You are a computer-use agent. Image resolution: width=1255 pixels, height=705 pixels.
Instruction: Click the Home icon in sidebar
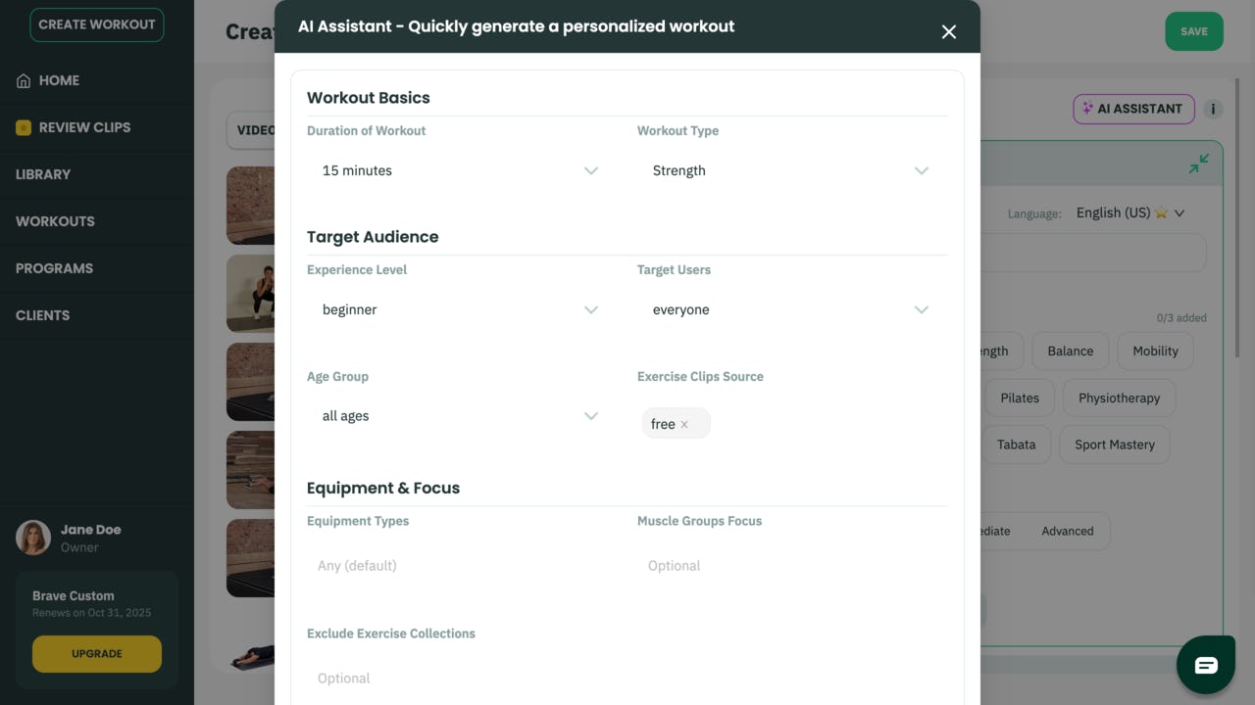click(24, 81)
